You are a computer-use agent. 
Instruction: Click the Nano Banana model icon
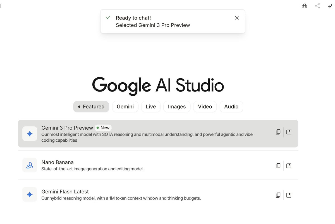(x=30, y=165)
